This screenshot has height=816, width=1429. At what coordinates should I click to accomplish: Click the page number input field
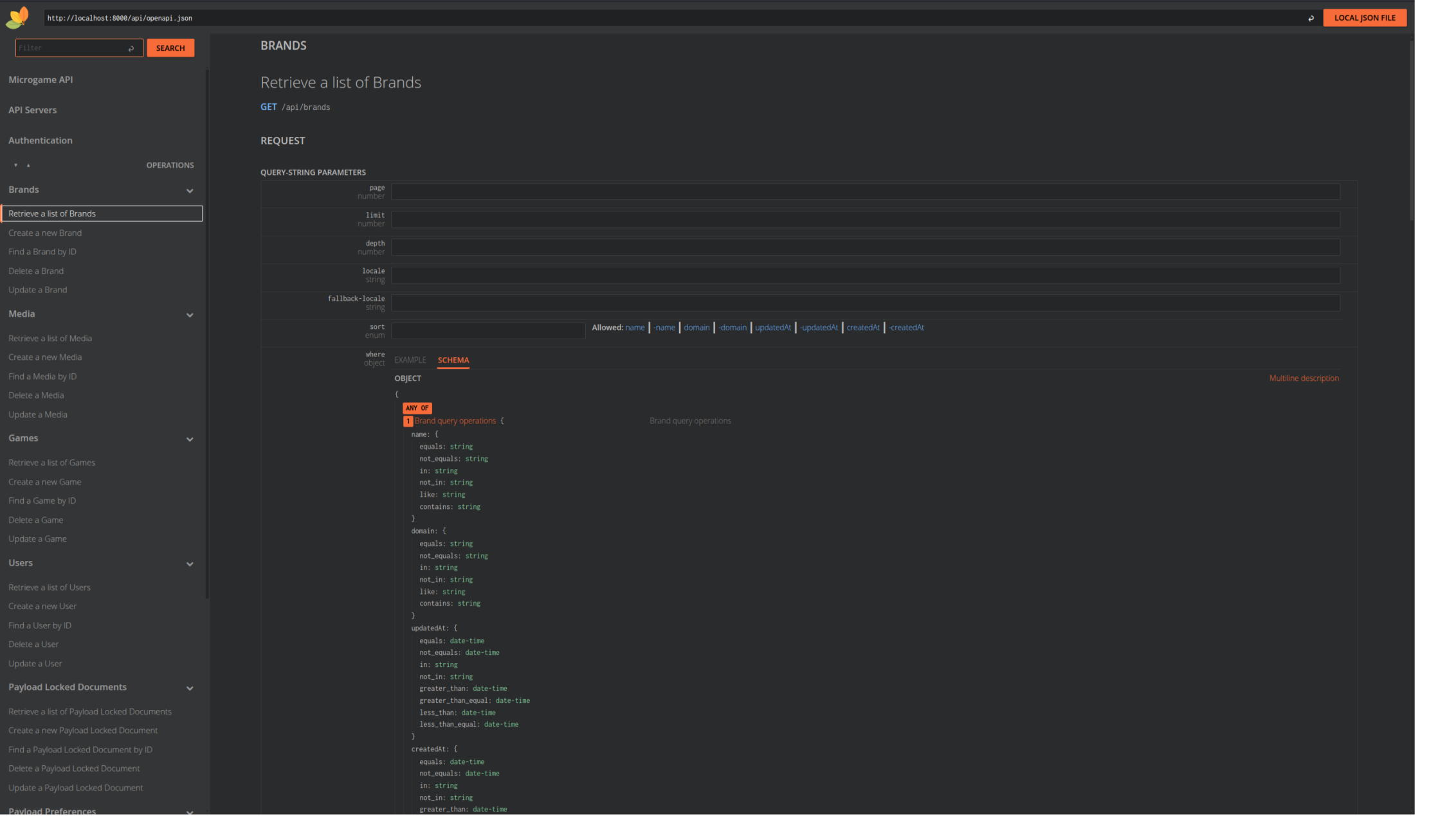865,191
